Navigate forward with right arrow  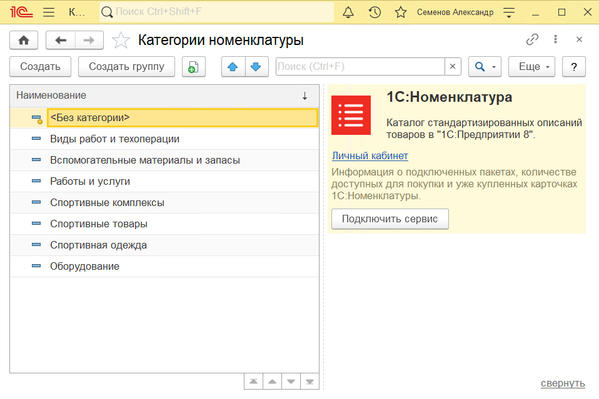pyautogui.click(x=89, y=40)
